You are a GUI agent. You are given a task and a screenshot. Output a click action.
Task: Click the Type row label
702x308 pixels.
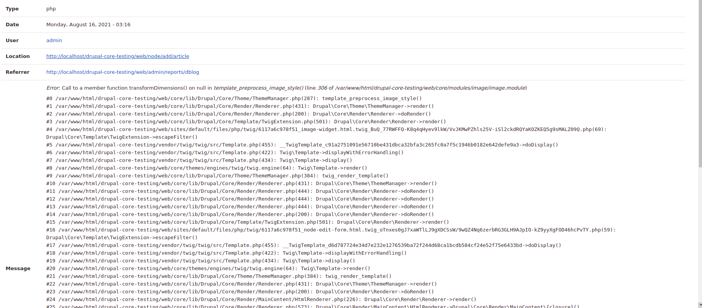click(x=12, y=9)
